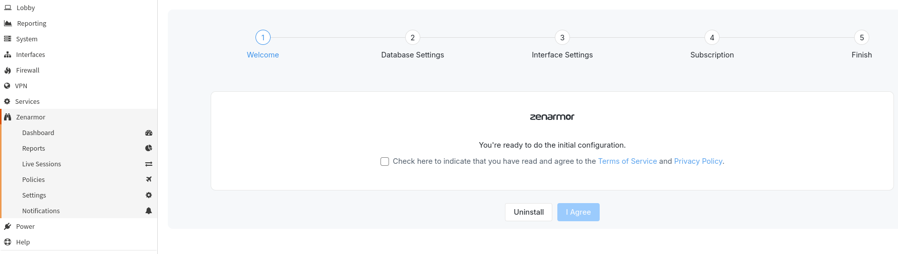Expand the Interfaces sidebar section
The width and height of the screenshot is (898, 254).
[30, 55]
